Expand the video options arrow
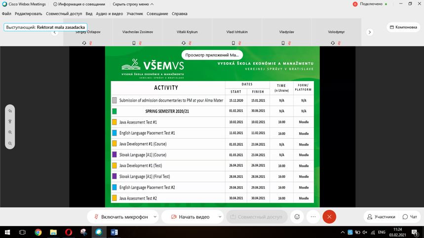Image resolution: width=424 pixels, height=238 pixels. pyautogui.click(x=220, y=217)
